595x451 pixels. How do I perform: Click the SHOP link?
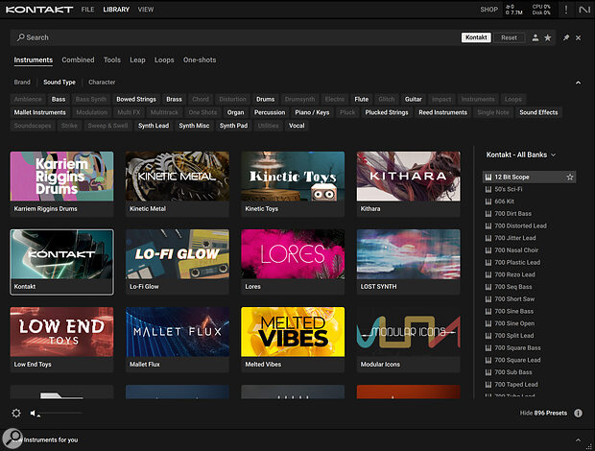click(x=488, y=10)
